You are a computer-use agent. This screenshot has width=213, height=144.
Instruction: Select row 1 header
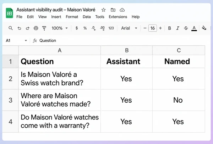10,62
